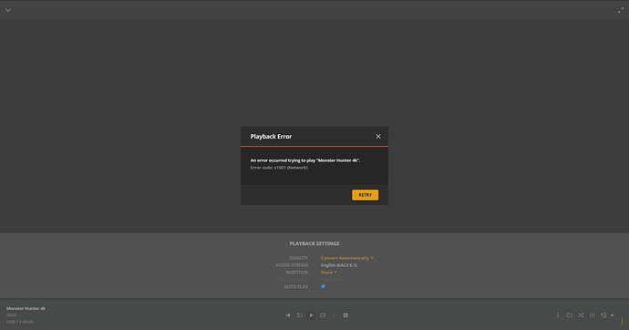This screenshot has width=629, height=330.
Task: Click the Play button in the player
Action: pyautogui.click(x=311, y=315)
